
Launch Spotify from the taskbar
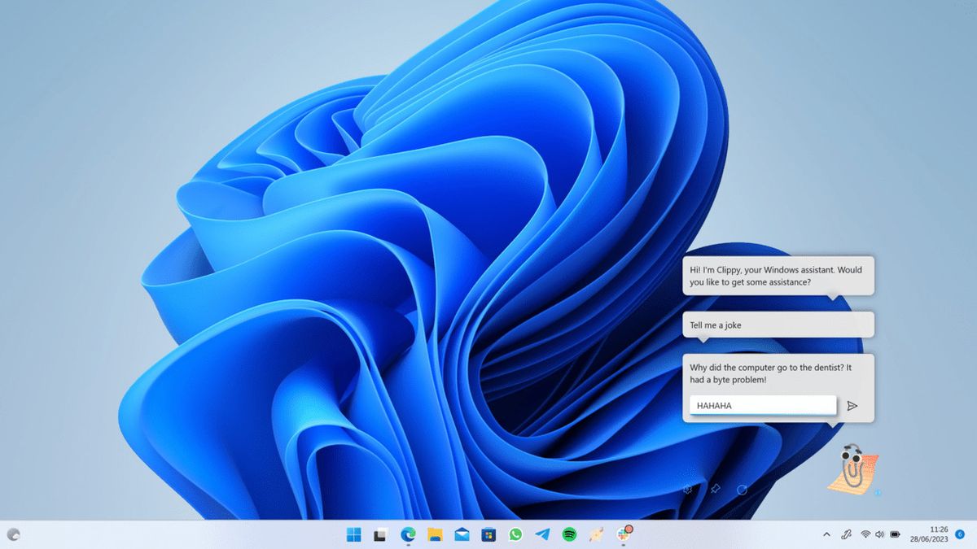click(569, 534)
